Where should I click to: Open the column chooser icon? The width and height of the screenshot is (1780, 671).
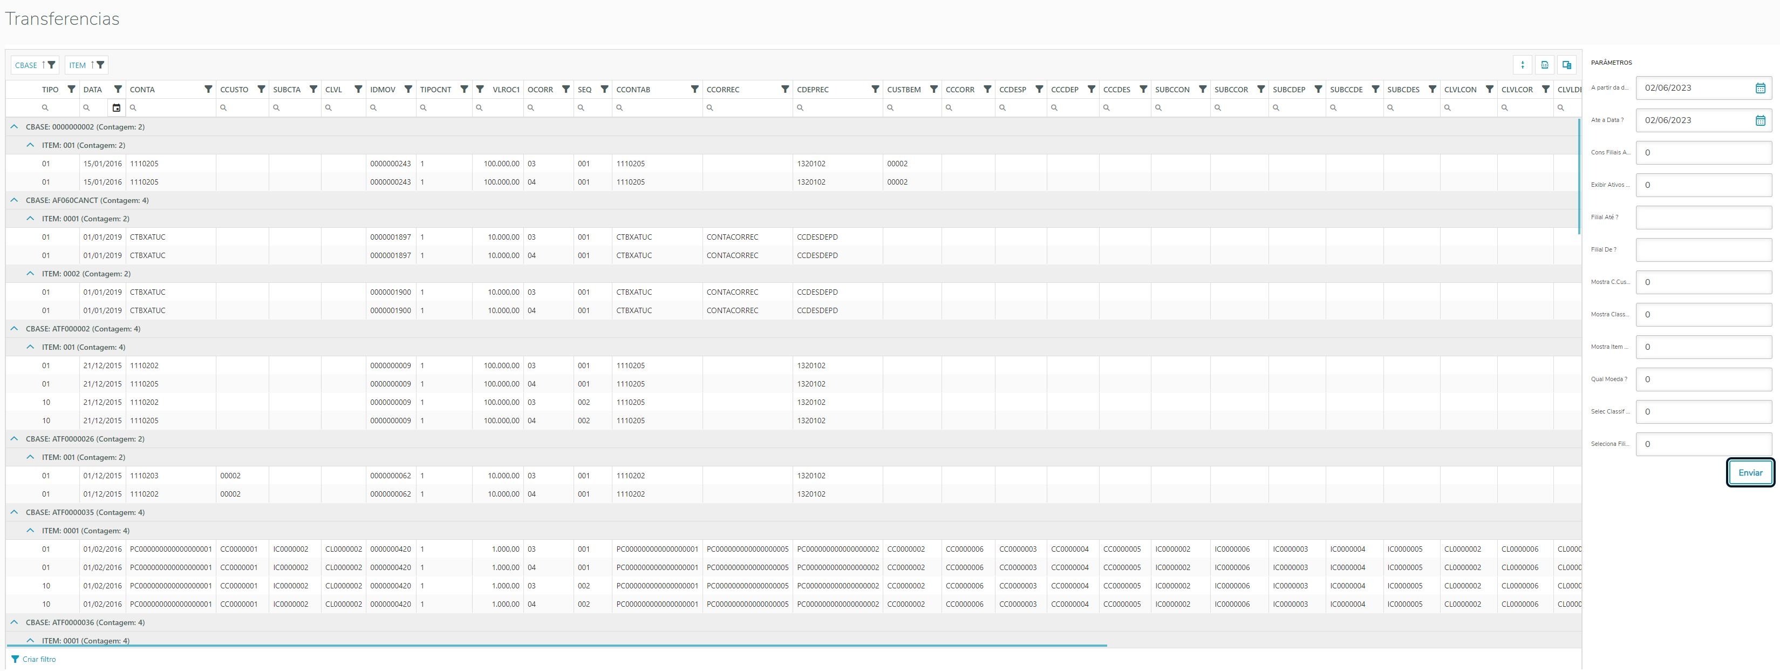tap(1566, 65)
